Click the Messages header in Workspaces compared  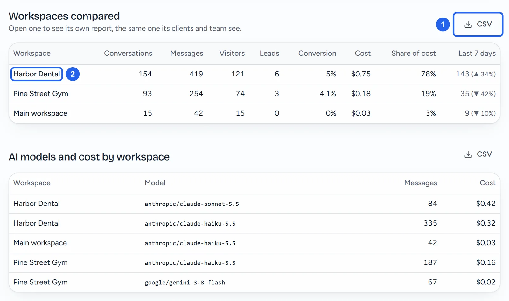tap(186, 53)
